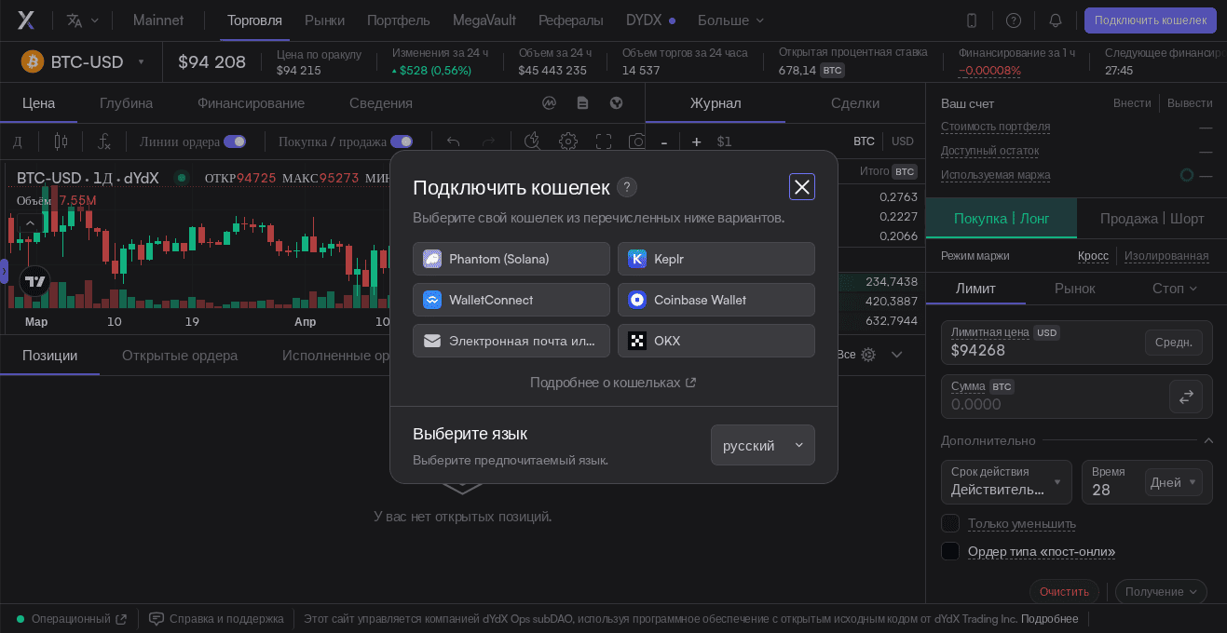Screen dimensions: 1227x633
Task: Connect using WalletConnect
Action: click(x=511, y=300)
